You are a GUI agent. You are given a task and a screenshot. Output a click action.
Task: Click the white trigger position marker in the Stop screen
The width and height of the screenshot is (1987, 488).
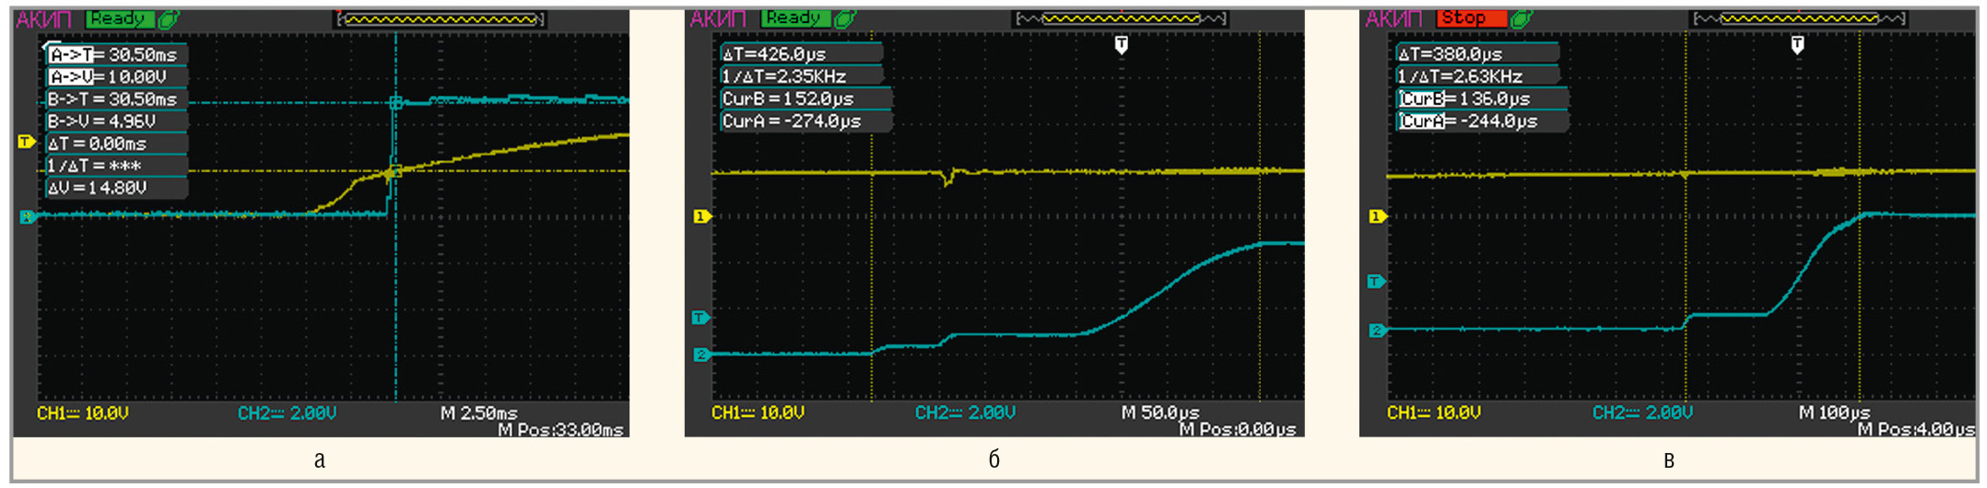tap(1797, 44)
